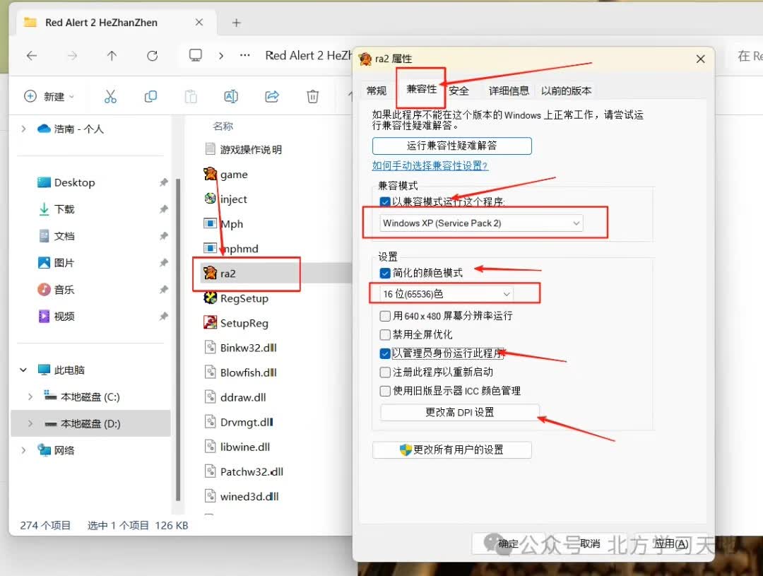This screenshot has height=576, width=763.
Task: Go back with the left arrow button
Action: pos(32,56)
